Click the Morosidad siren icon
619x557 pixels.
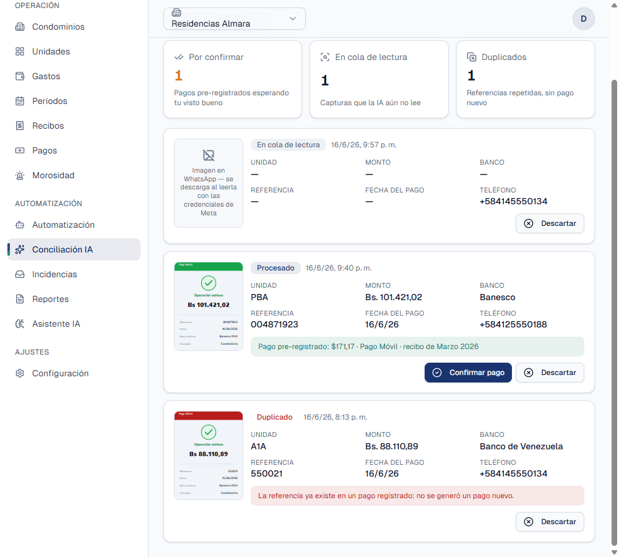tap(20, 175)
